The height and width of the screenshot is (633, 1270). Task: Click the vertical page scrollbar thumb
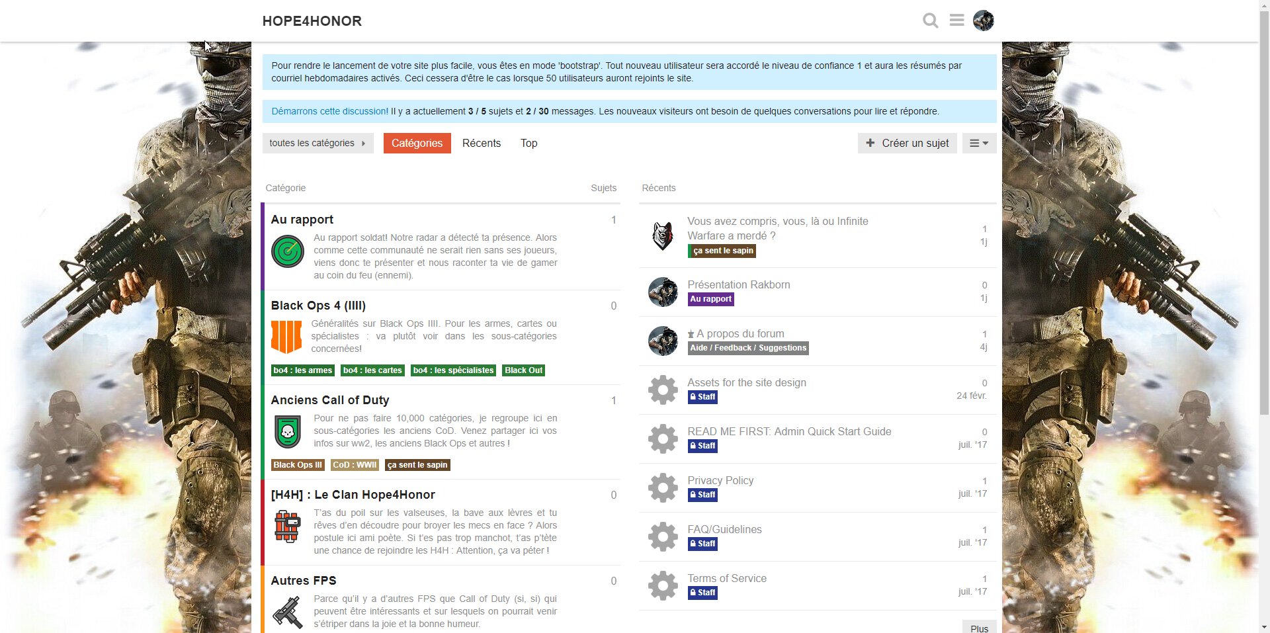pos(1264,212)
